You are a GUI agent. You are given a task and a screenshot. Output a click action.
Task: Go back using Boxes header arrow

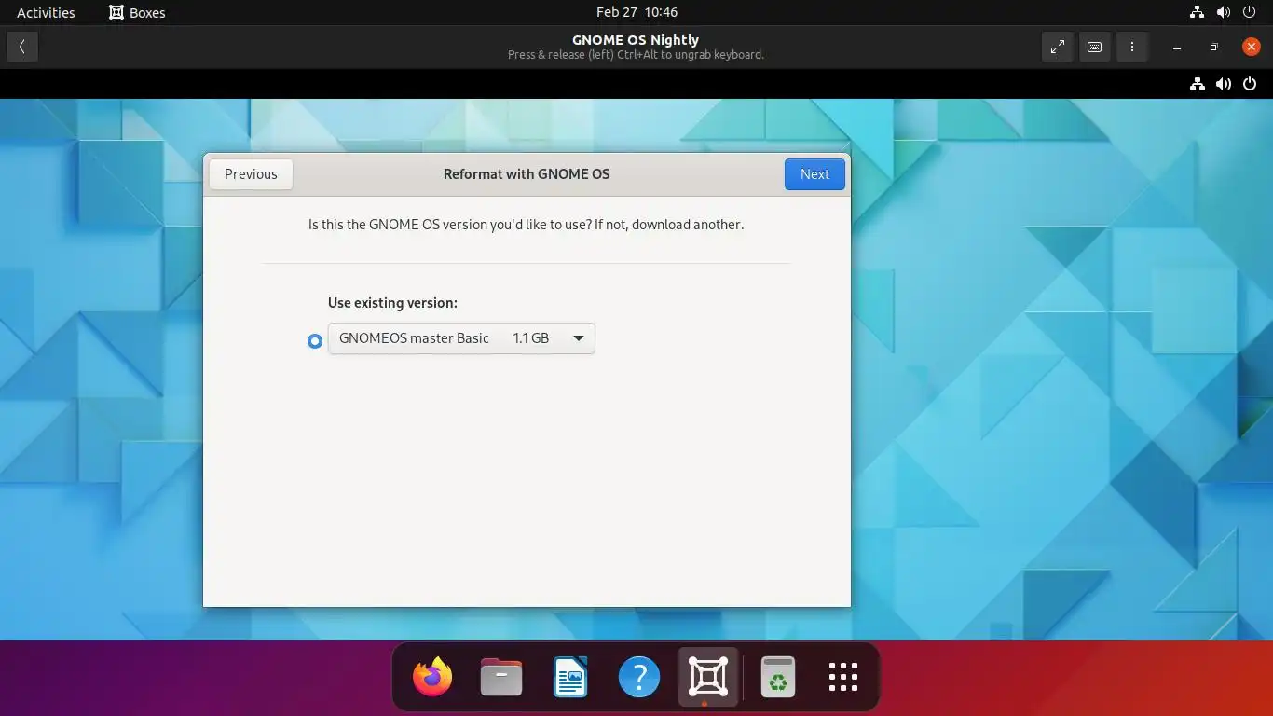pyautogui.click(x=22, y=47)
